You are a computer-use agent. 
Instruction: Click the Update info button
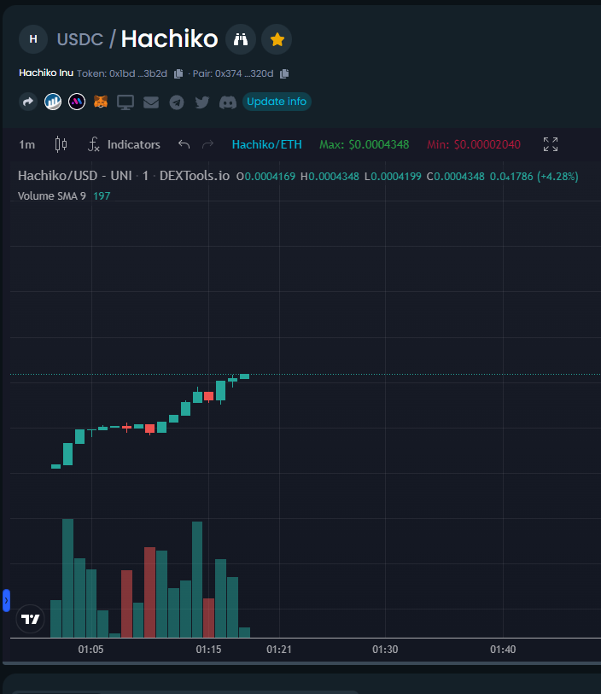click(x=277, y=102)
